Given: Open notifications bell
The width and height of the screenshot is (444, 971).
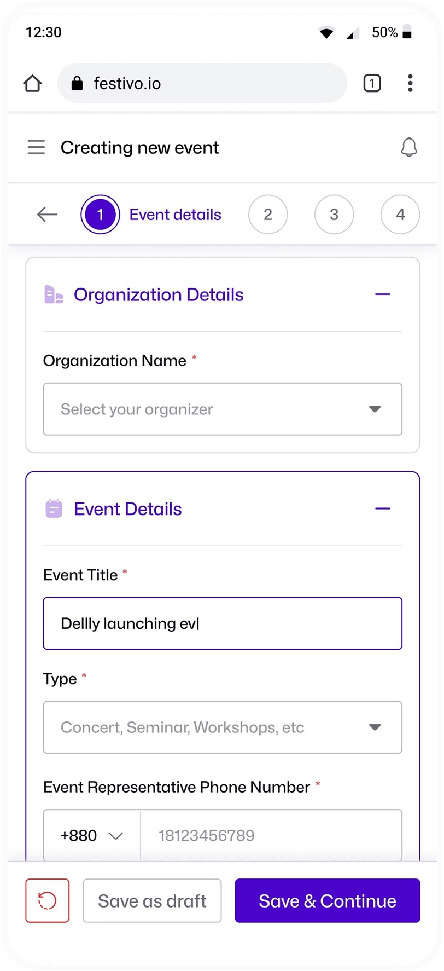Looking at the screenshot, I should point(409,147).
